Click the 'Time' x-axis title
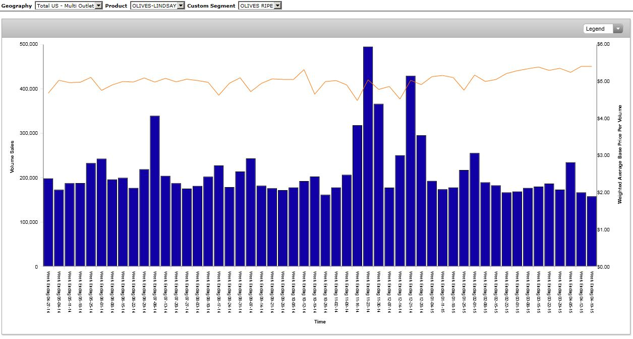 320,322
